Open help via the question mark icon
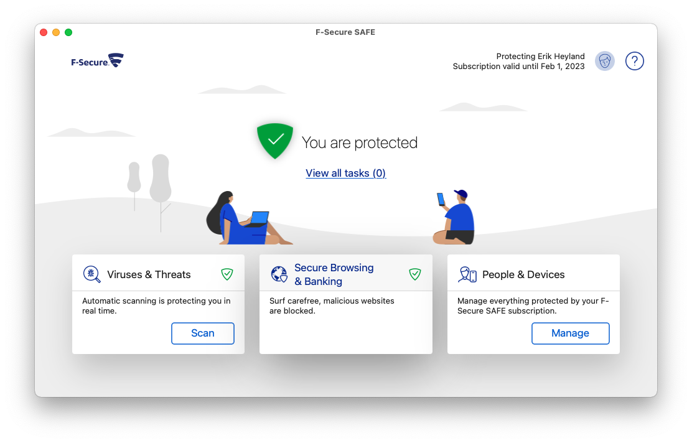692x443 pixels. (x=634, y=61)
